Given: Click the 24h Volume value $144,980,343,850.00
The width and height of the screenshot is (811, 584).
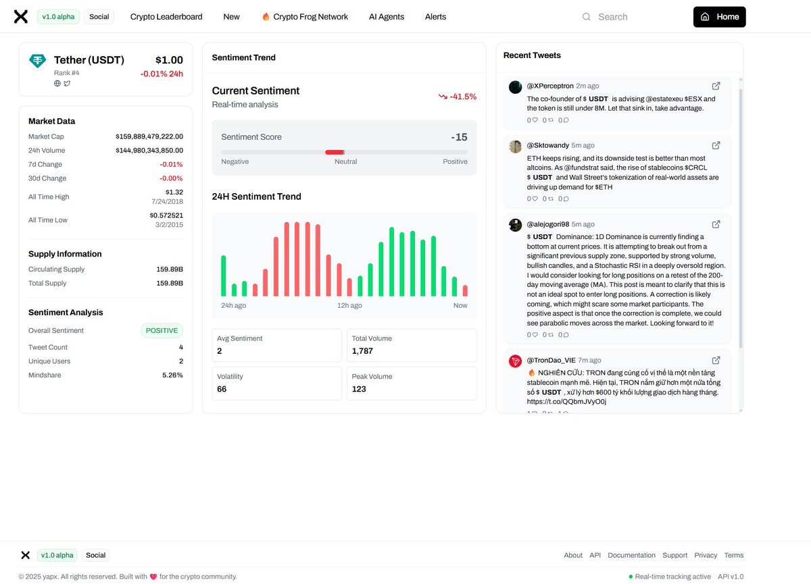Looking at the screenshot, I should point(149,151).
